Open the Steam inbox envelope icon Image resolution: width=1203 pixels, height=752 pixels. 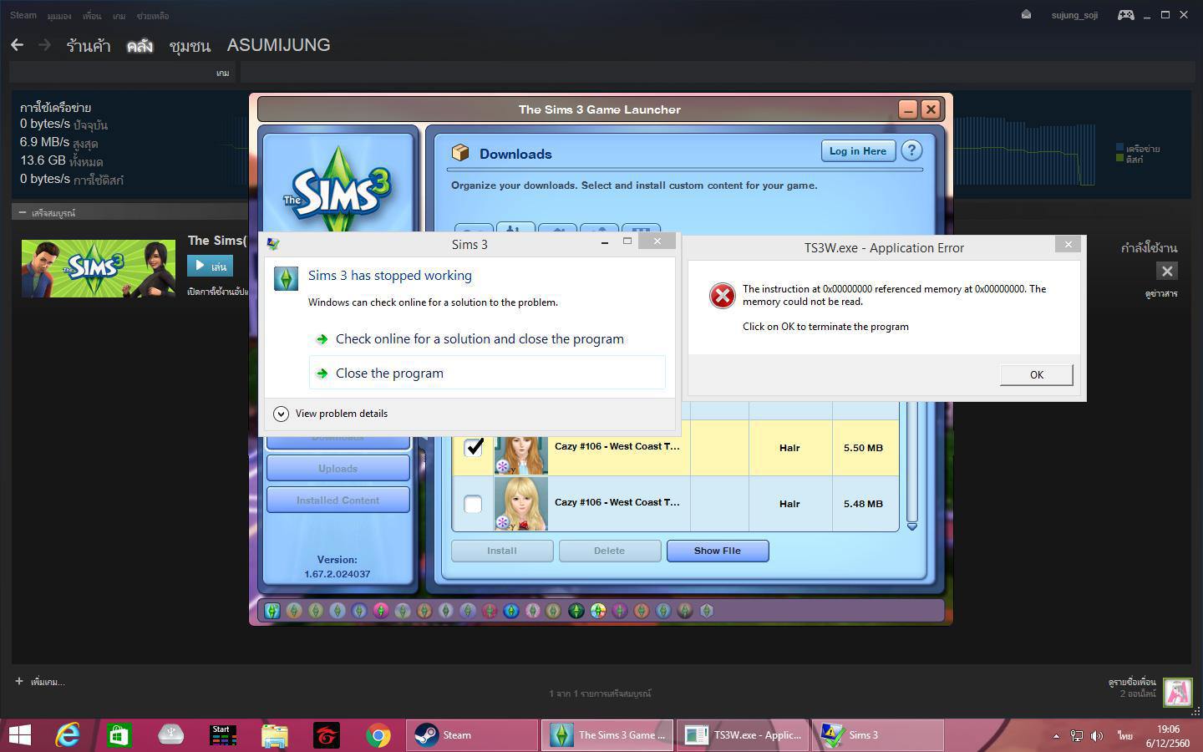1026,14
